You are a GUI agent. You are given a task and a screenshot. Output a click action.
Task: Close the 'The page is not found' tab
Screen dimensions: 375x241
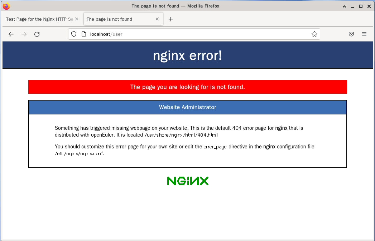pos(157,19)
